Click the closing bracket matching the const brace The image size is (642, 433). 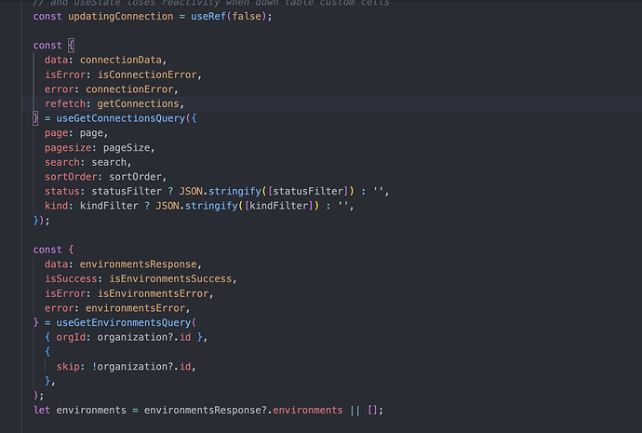pyautogui.click(x=35, y=118)
